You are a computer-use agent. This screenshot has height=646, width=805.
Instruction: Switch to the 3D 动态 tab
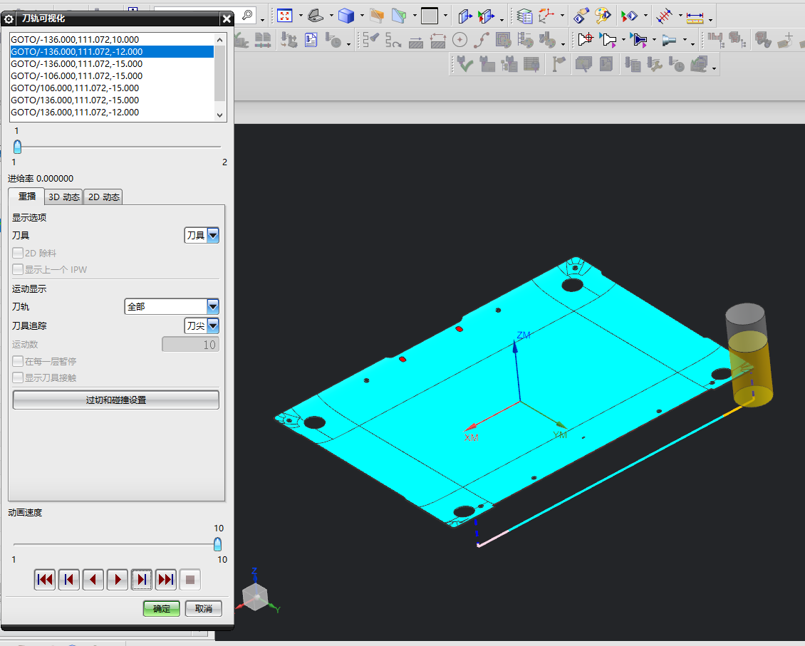click(64, 197)
